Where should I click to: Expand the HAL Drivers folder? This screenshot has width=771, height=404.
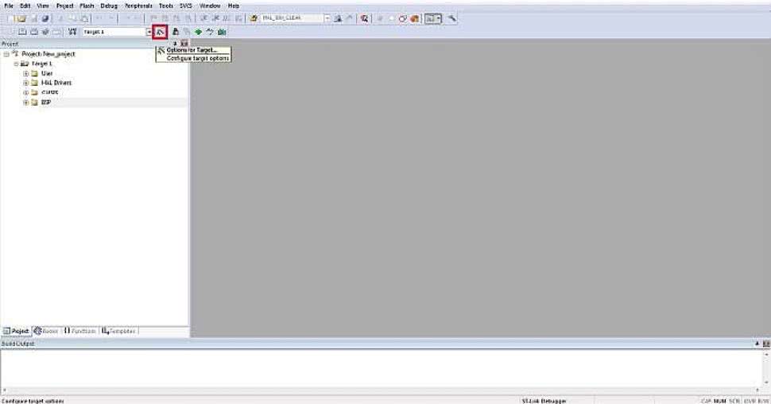(x=25, y=83)
